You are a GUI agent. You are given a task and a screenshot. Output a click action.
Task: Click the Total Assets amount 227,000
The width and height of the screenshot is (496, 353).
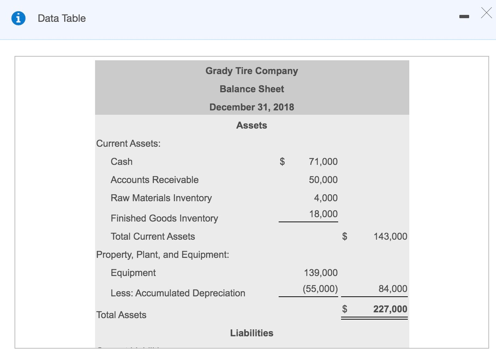pyautogui.click(x=390, y=309)
